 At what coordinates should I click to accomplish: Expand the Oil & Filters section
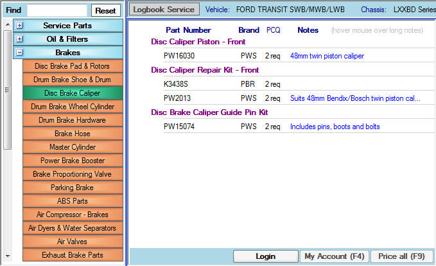coord(20,39)
